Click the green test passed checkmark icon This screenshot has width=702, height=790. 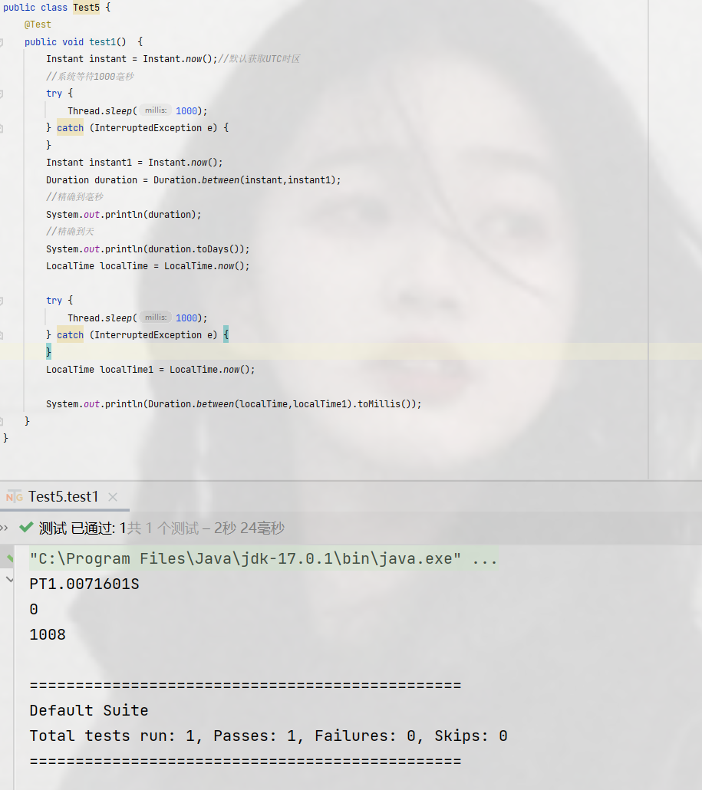click(x=25, y=528)
